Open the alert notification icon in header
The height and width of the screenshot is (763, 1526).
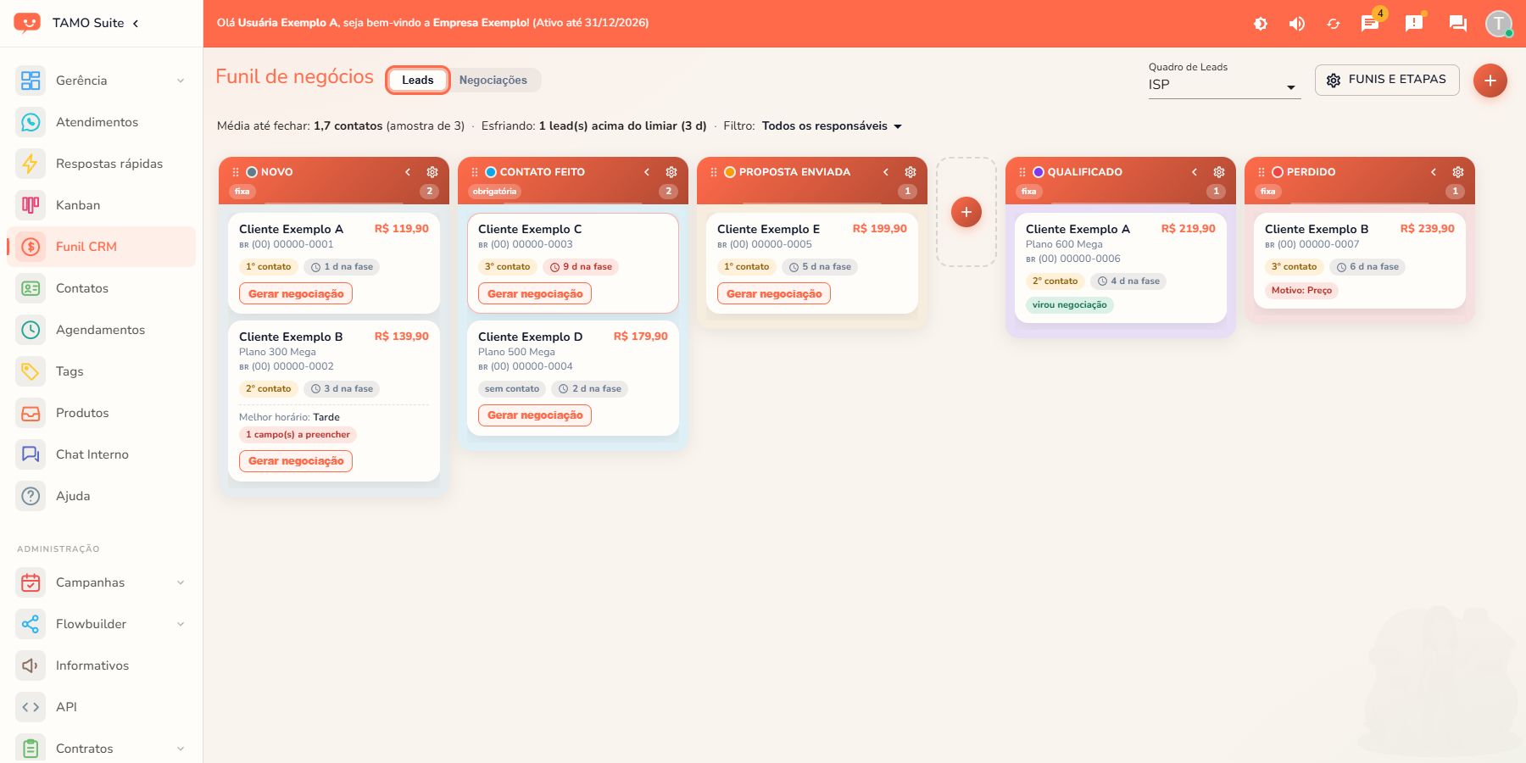click(1414, 23)
